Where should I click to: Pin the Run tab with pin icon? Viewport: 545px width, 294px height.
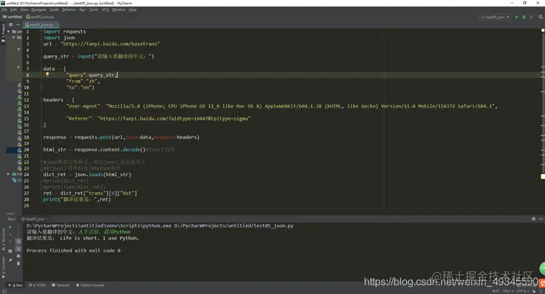point(10,260)
